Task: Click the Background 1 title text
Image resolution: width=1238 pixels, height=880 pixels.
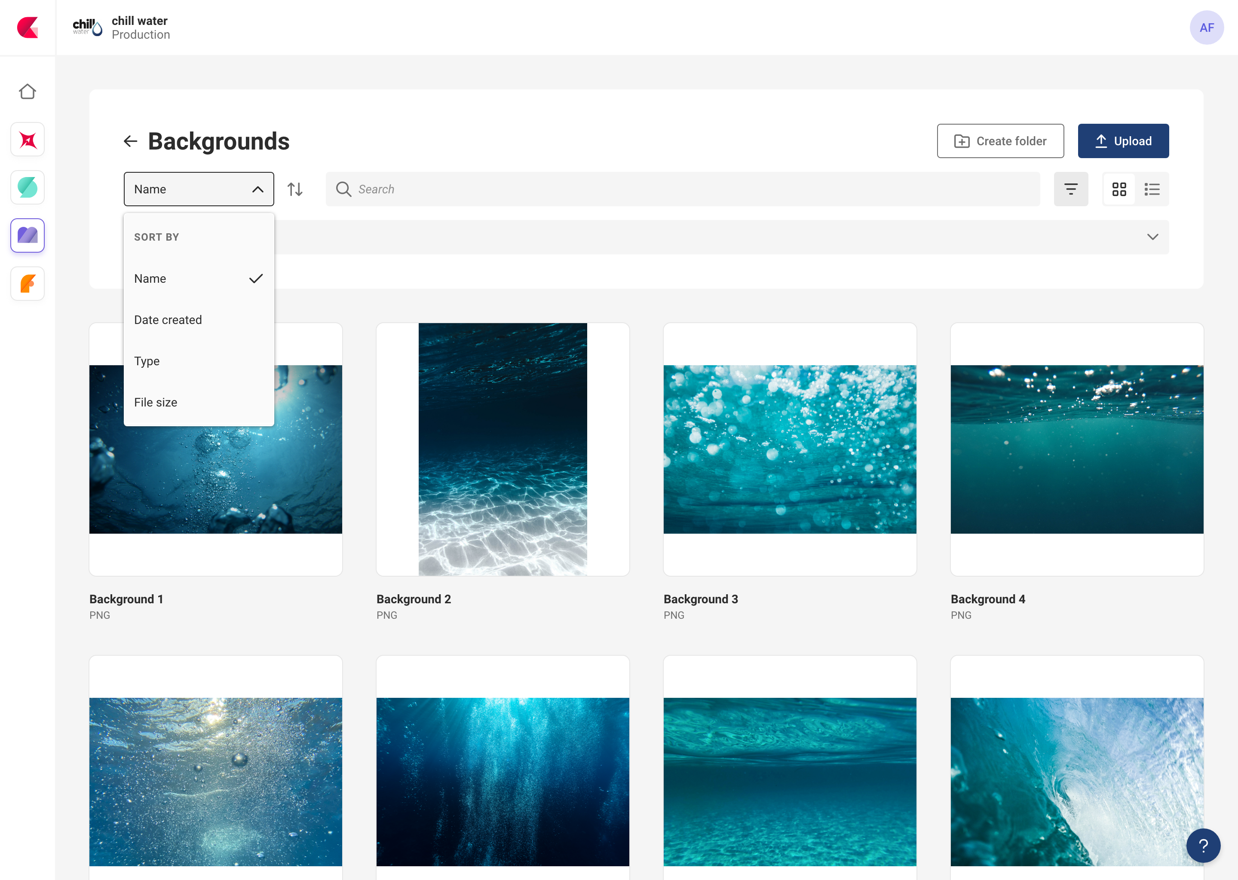Action: pos(126,599)
